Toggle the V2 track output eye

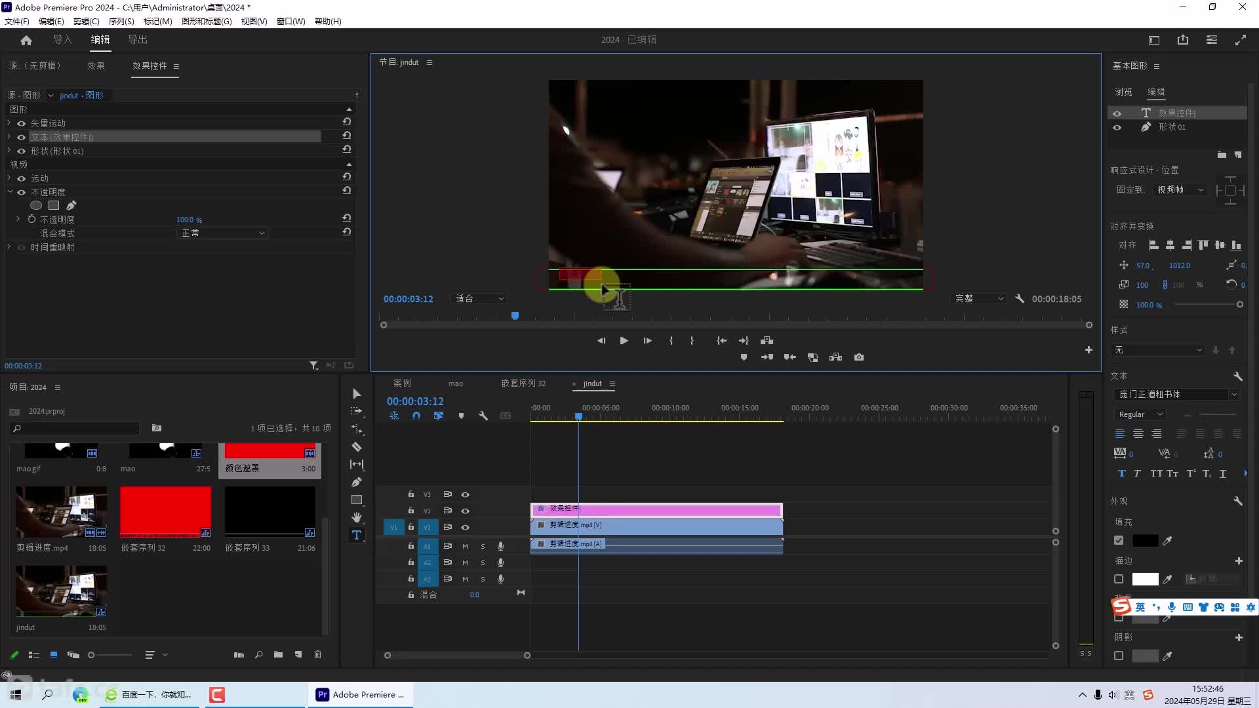click(465, 511)
